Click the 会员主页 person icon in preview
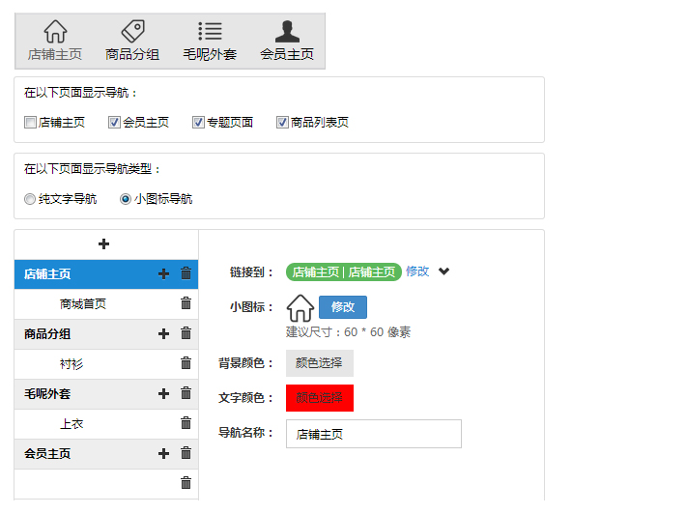Viewport: 686px width, 514px height. [x=287, y=32]
